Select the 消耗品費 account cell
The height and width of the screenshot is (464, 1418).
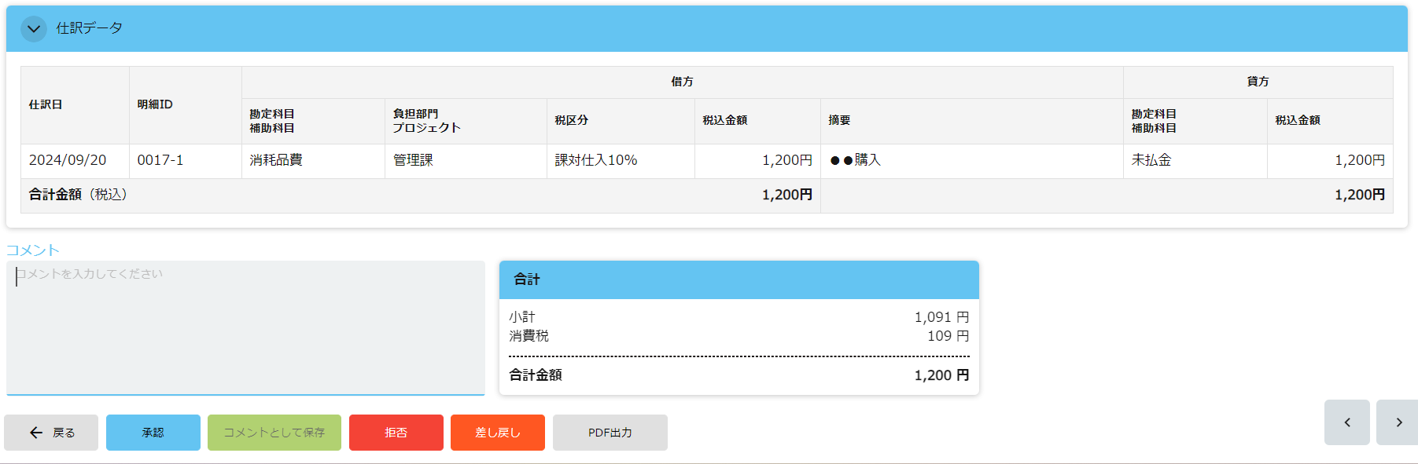pyautogui.click(x=276, y=160)
